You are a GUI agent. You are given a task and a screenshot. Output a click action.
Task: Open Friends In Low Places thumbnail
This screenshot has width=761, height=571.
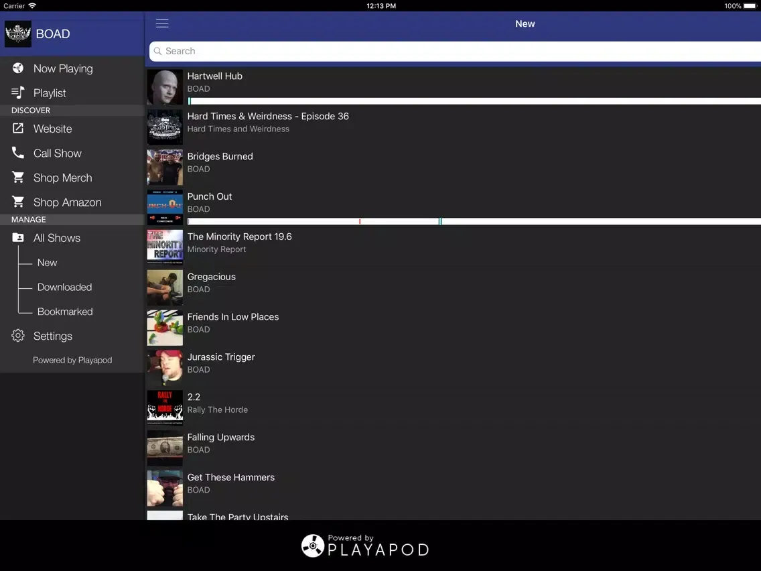[165, 328]
